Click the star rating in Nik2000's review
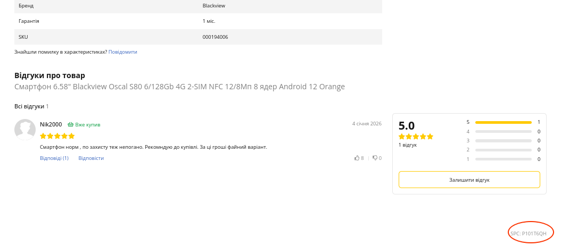 tap(57, 136)
